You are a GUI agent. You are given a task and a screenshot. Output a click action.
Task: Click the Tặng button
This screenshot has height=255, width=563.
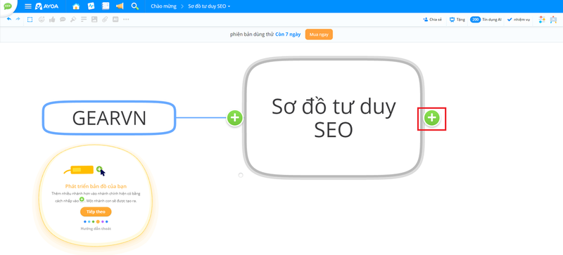click(457, 20)
